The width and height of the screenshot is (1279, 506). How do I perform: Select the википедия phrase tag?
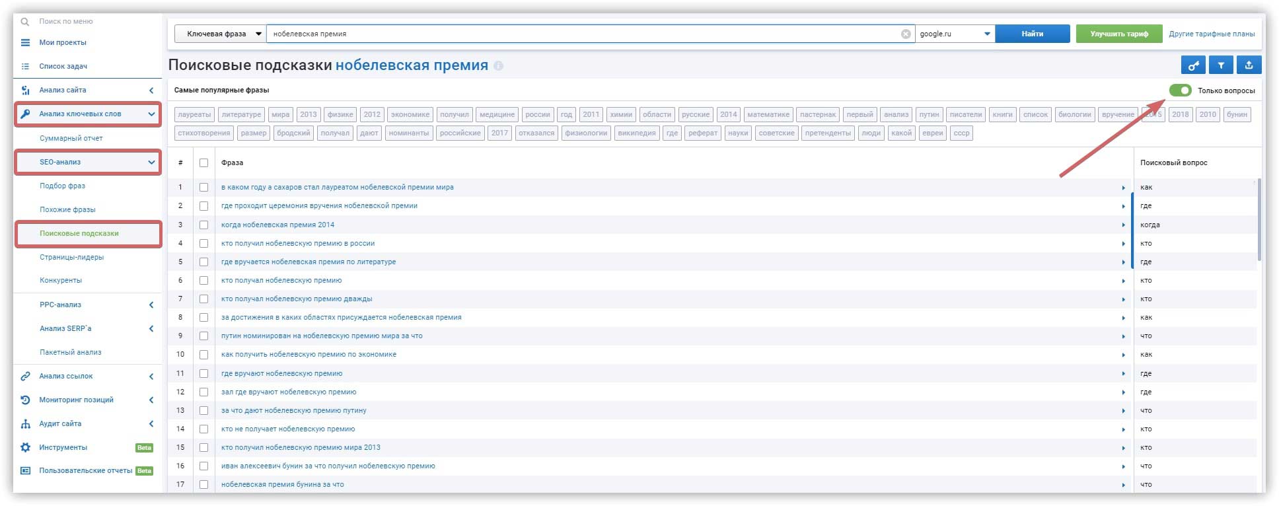pyautogui.click(x=637, y=133)
